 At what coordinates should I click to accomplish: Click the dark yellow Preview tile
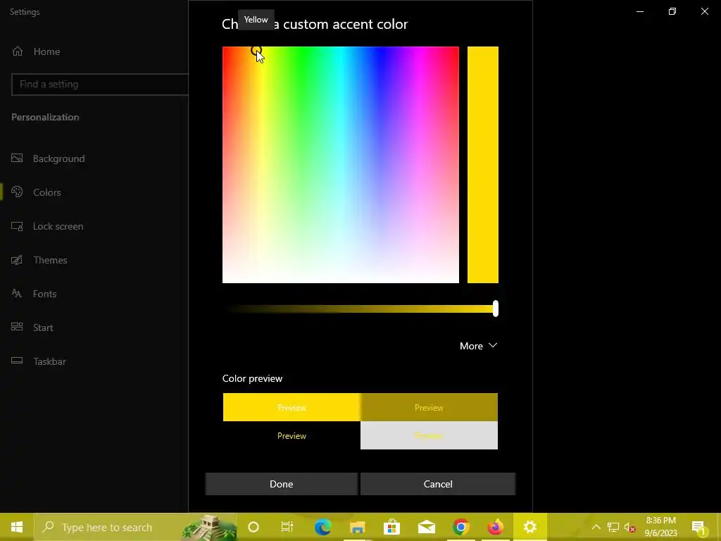click(429, 407)
